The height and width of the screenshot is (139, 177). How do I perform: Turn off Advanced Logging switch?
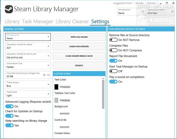[9, 106]
